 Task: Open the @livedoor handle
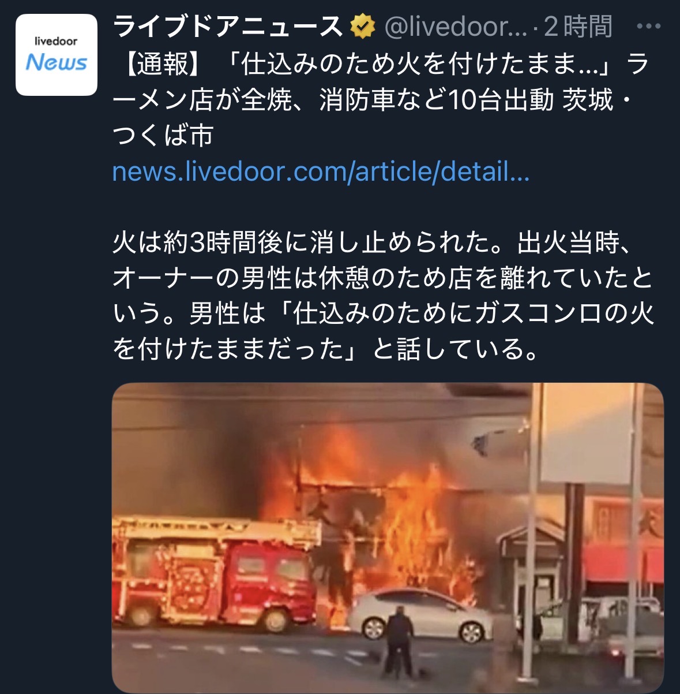[456, 27]
